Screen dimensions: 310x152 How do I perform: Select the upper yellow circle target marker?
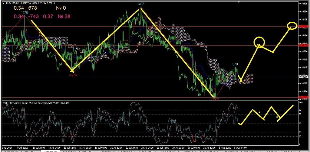pyautogui.click(x=292, y=25)
